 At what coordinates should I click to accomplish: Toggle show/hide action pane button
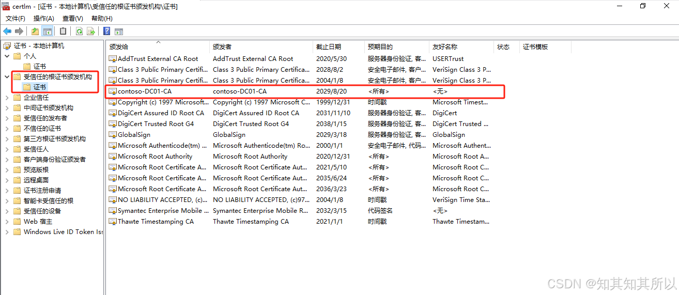pyautogui.click(x=119, y=32)
